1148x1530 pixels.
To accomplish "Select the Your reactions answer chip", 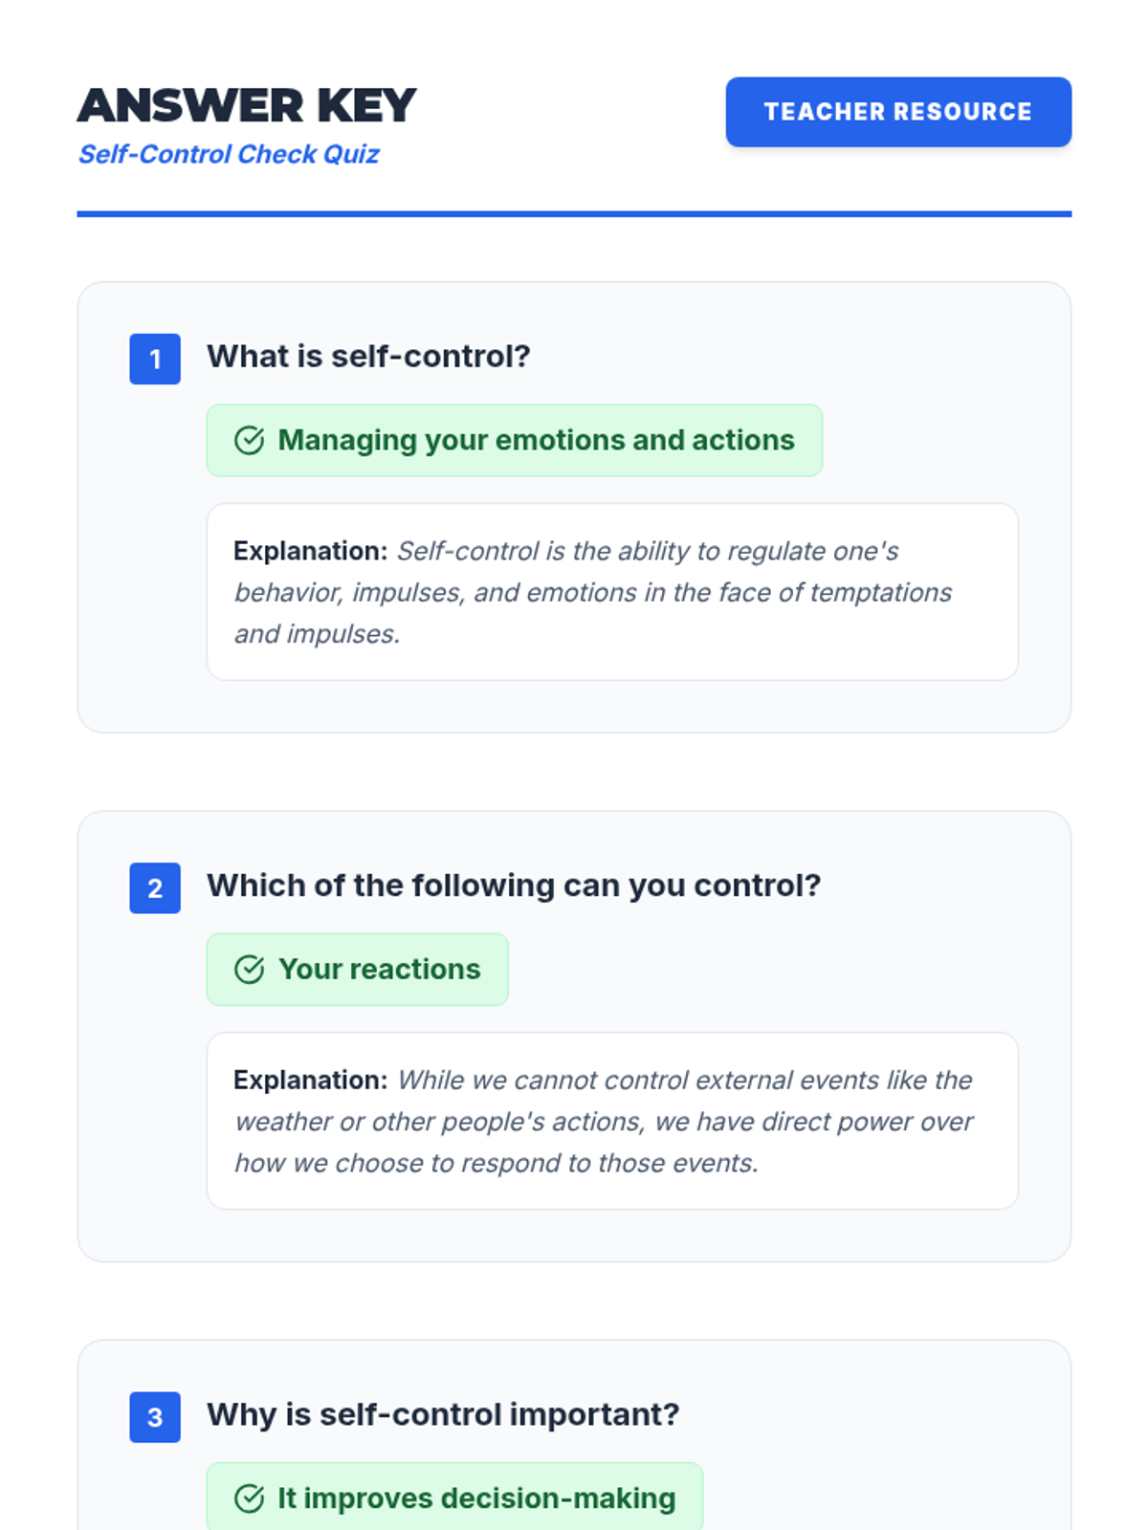I will tap(379, 969).
